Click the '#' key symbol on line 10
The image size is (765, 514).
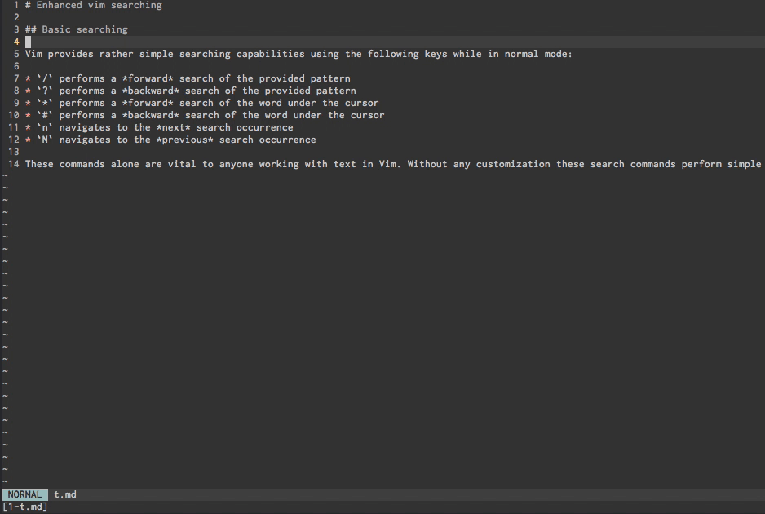44,115
